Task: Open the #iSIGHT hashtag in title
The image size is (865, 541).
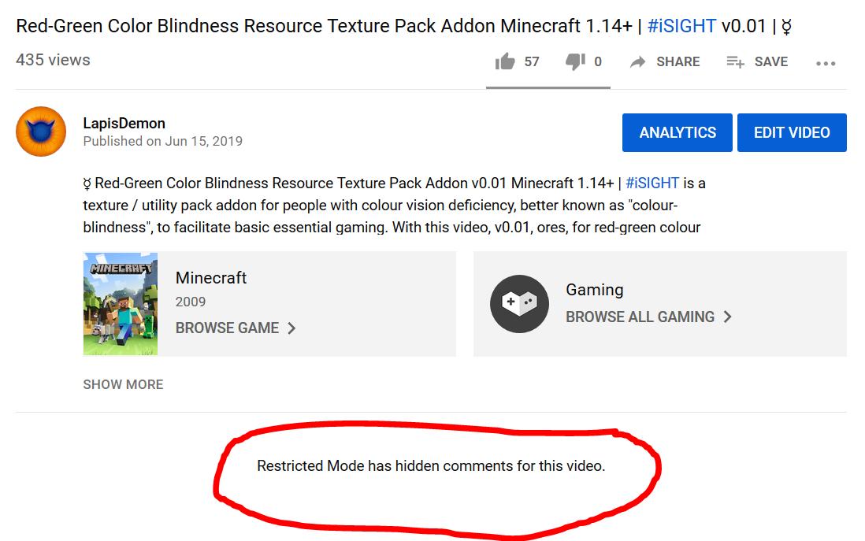Action: 682,26
